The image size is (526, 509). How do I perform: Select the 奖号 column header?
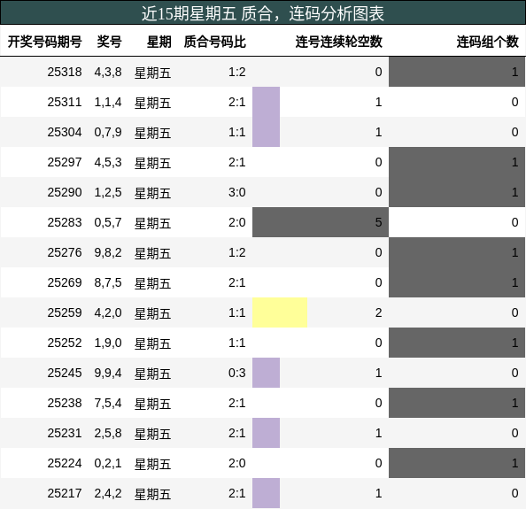[x=109, y=42]
